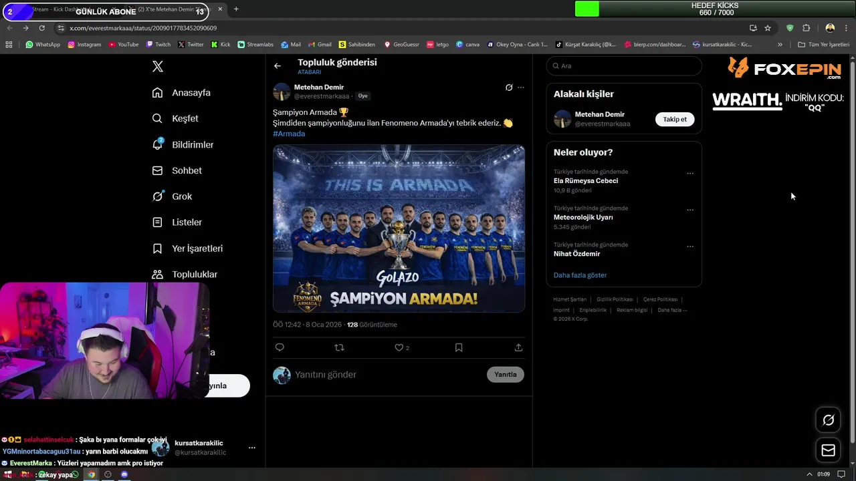Open the GeoGuessr bookmark
Viewport: 856px width, 481px height.
(x=401, y=45)
